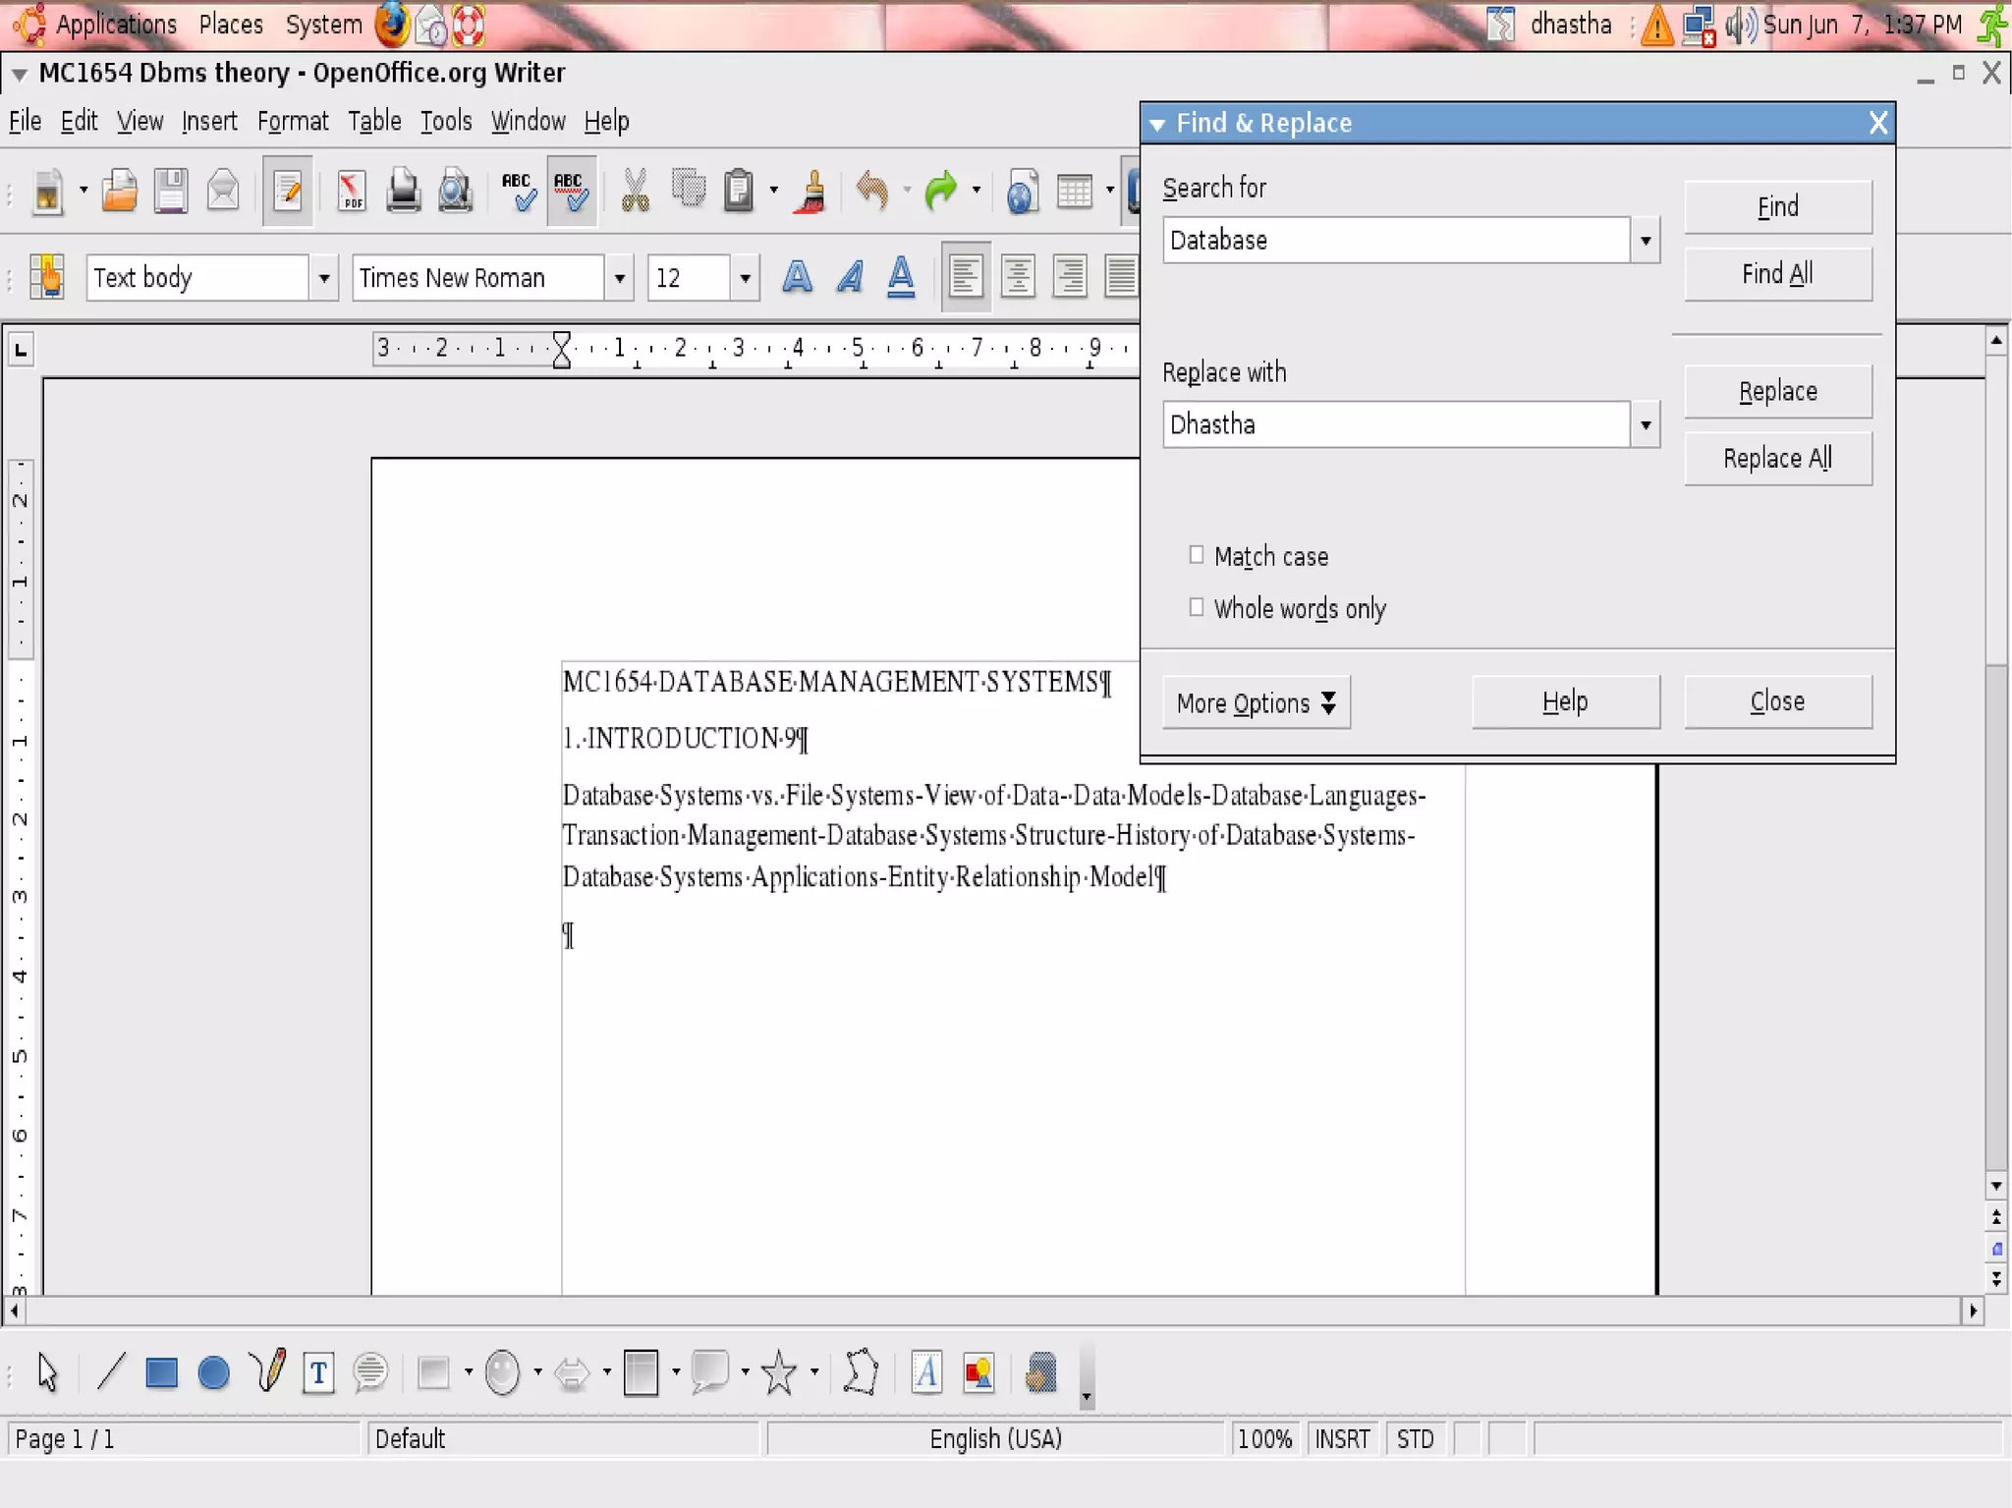The image size is (2012, 1508).
Task: Click the Cut scissors icon
Action: (x=636, y=191)
